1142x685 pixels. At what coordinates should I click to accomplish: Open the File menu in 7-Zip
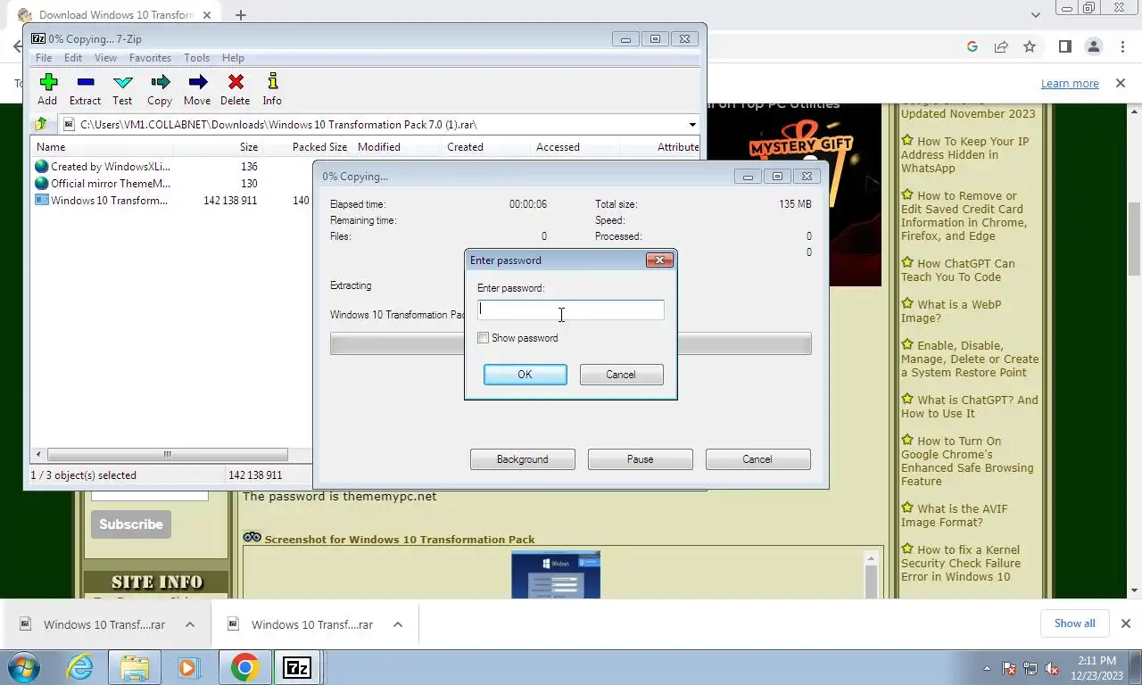pos(43,58)
